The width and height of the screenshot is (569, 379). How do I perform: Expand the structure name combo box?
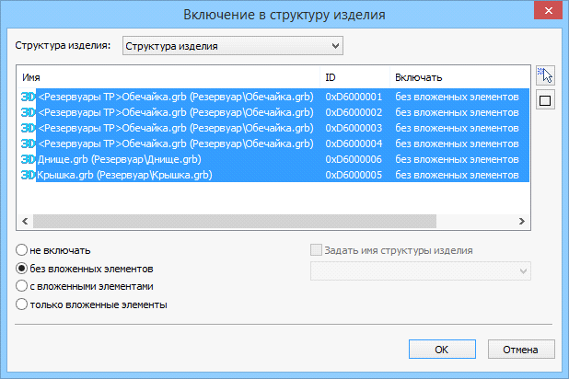tap(421, 270)
